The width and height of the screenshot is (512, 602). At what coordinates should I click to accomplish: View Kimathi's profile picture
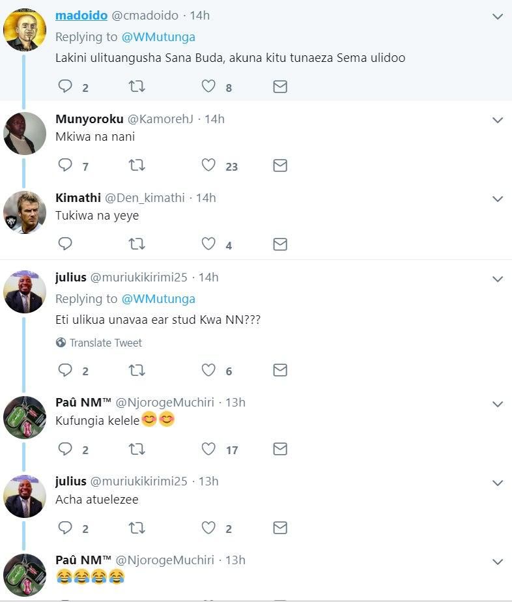pyautogui.click(x=25, y=212)
